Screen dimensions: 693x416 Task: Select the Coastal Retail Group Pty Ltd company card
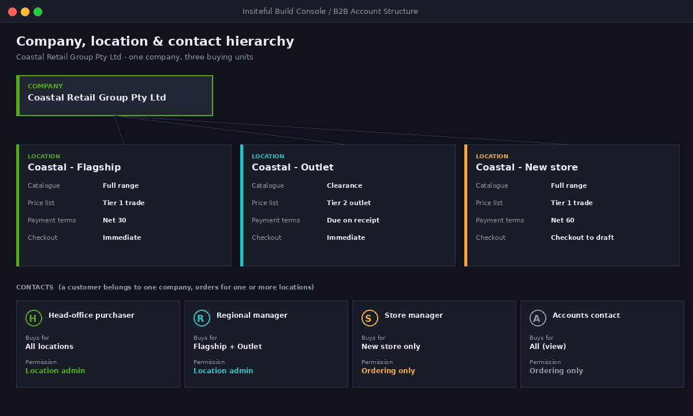114,95
